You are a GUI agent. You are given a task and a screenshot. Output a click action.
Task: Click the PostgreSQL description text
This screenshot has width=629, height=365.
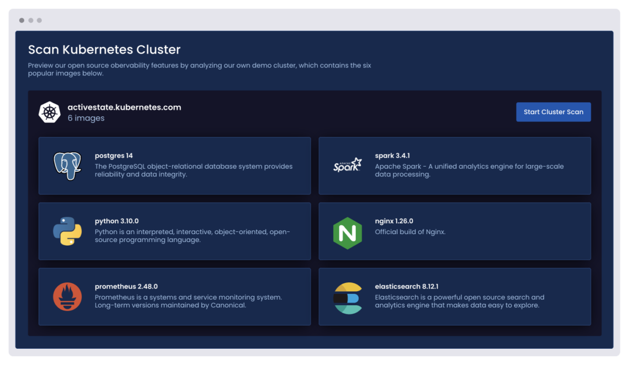point(193,170)
